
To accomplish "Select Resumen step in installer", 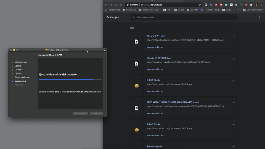I will click(19, 85).
